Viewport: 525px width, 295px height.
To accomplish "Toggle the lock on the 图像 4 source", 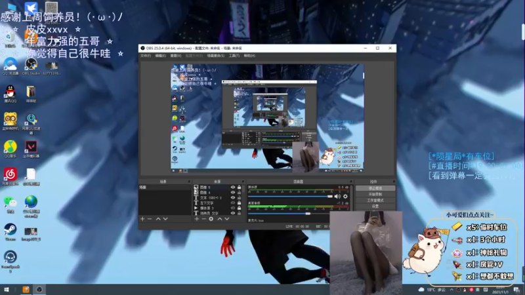I will [239, 192].
